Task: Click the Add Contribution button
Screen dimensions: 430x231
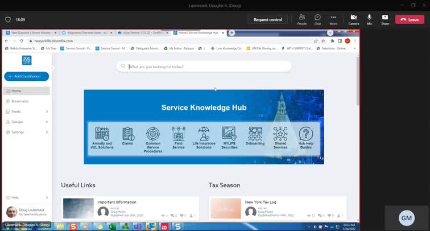Action: coord(26,76)
